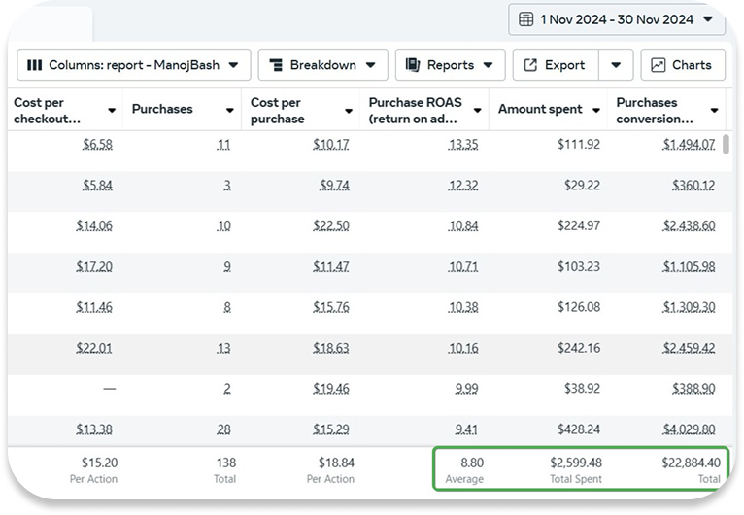
Task: Click the Export arrow icon
Action: point(530,65)
